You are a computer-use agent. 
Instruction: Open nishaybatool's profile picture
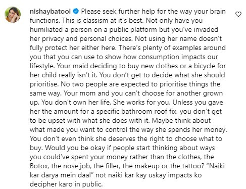13,15
